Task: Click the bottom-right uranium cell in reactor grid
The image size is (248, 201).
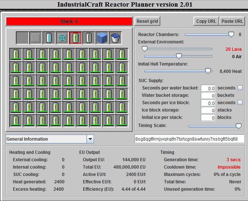Action: pos(122,121)
